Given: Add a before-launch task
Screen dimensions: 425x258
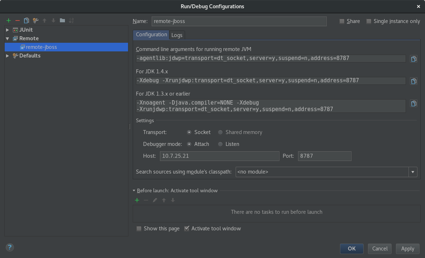Looking at the screenshot, I should tap(137, 200).
